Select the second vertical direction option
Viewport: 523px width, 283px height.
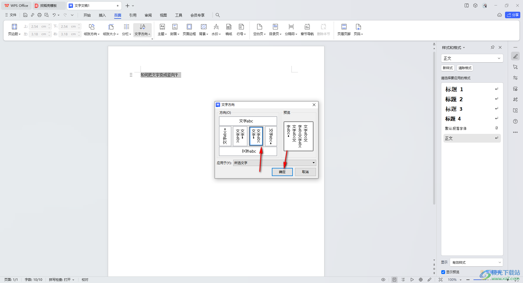click(x=240, y=136)
